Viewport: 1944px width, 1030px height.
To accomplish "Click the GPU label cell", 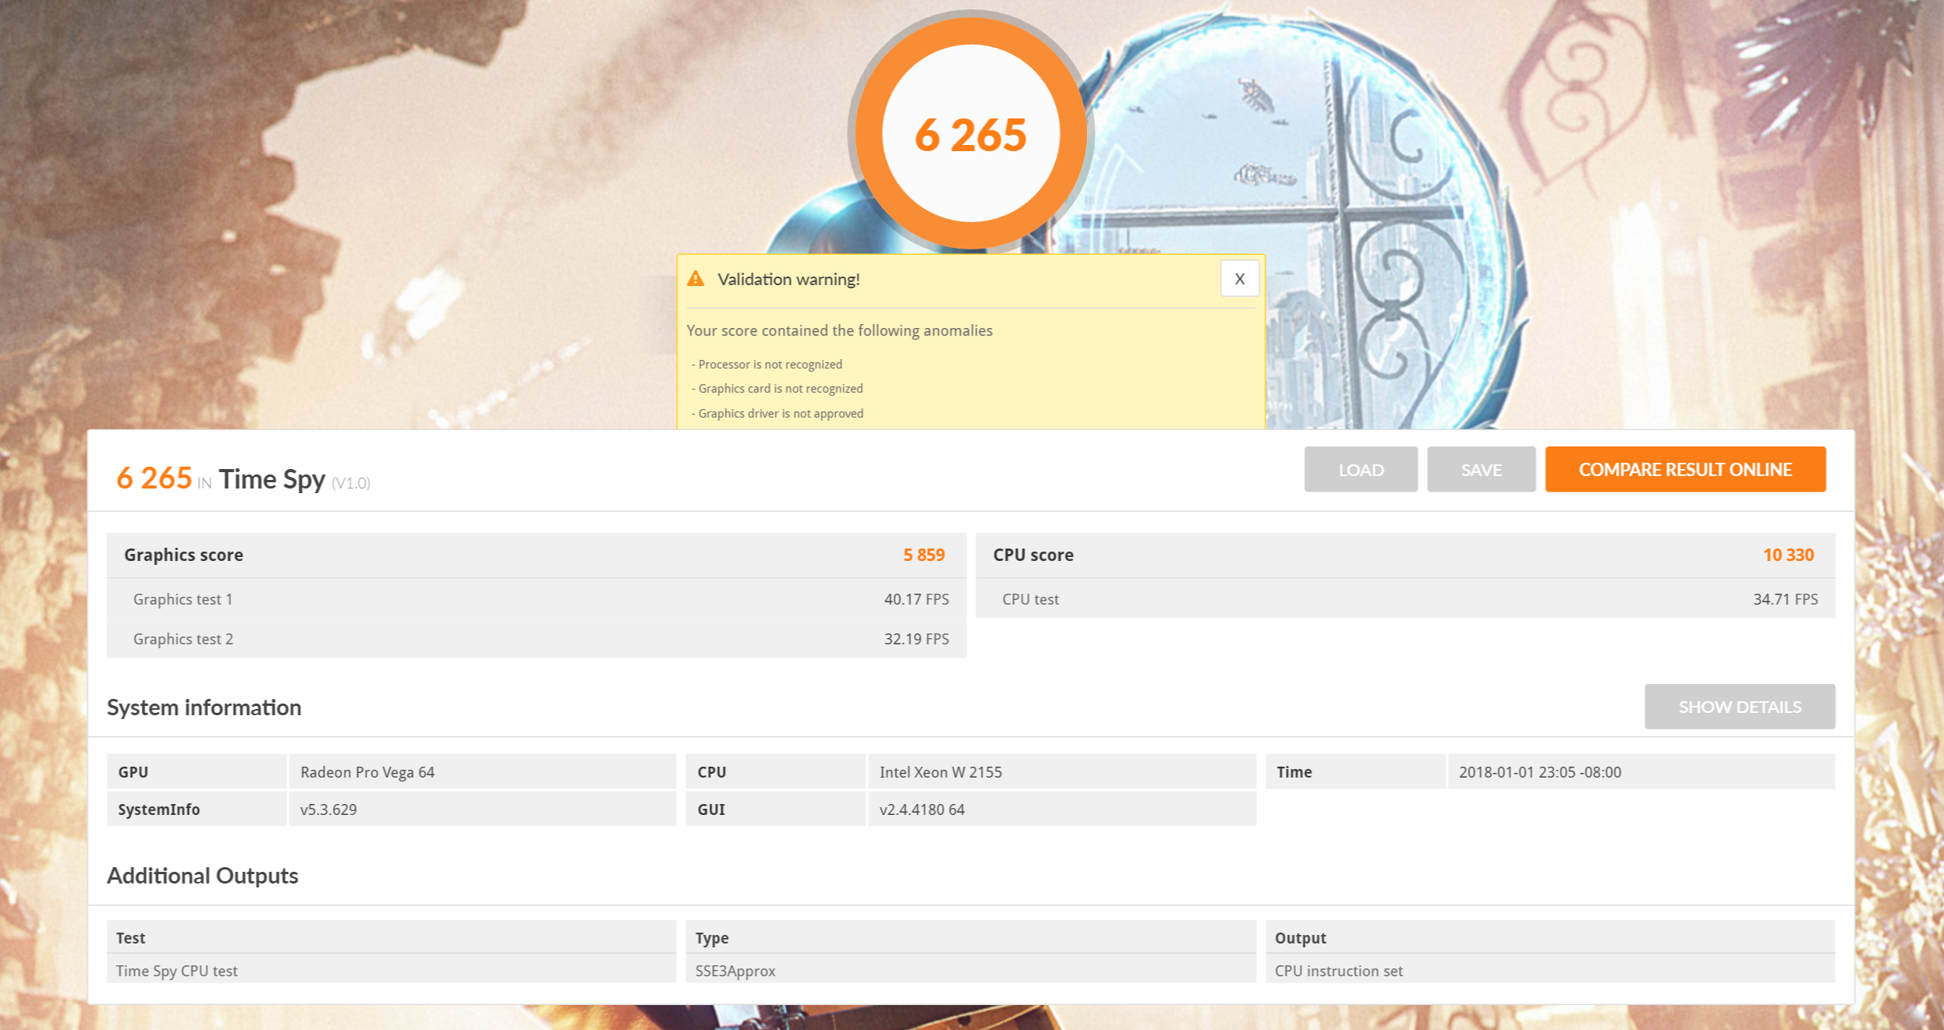I will click(x=197, y=771).
